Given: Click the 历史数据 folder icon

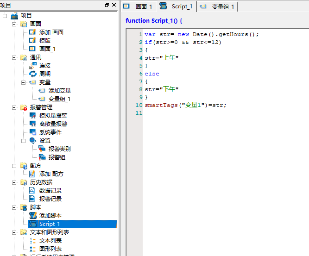Looking at the screenshot, I should click(24, 182).
